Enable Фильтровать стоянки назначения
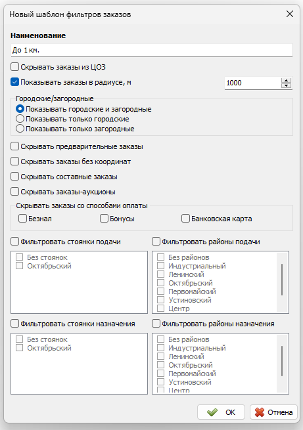The image size is (303, 430). [15, 324]
